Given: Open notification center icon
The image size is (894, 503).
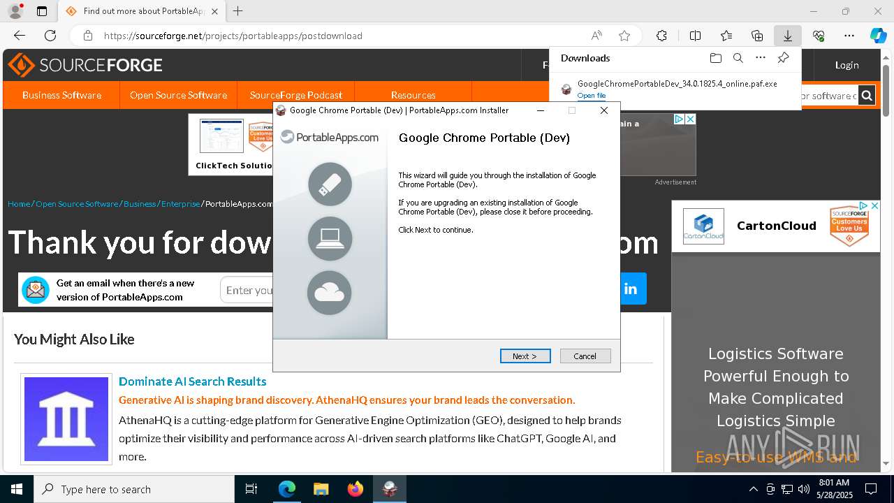Looking at the screenshot, I should pos(871,489).
